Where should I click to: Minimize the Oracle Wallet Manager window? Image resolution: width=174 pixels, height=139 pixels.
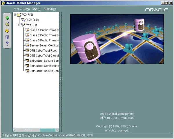(x=163, y=3)
